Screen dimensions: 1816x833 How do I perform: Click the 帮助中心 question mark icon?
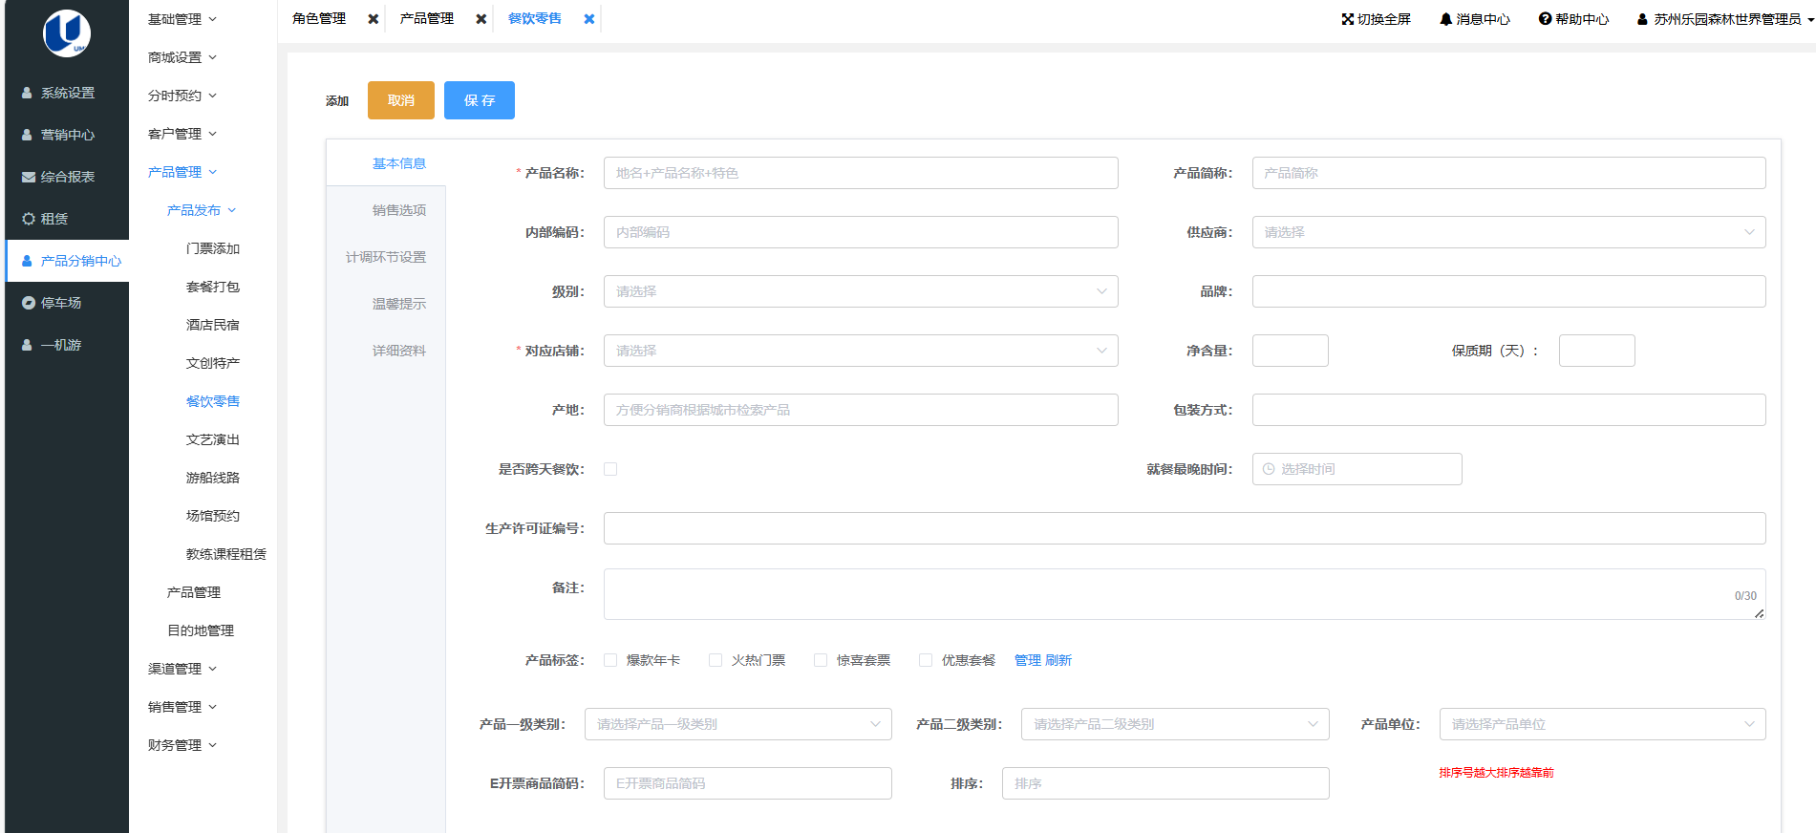click(x=1545, y=19)
